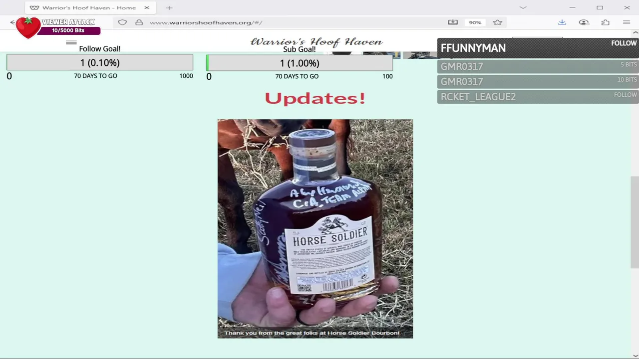Click the Follow Goal! label
This screenshot has width=639, height=359.
point(100,49)
